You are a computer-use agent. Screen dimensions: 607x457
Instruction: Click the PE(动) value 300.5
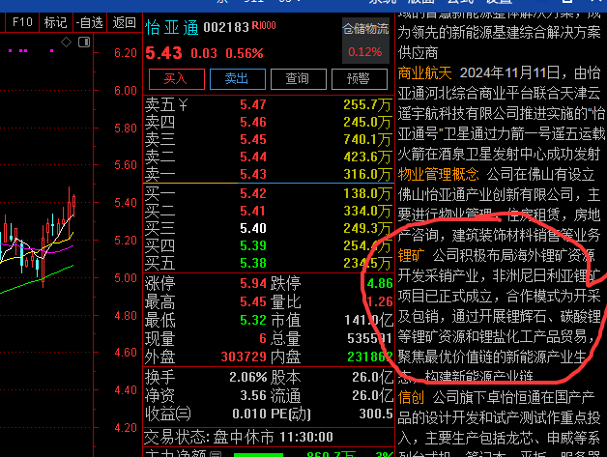coord(376,414)
